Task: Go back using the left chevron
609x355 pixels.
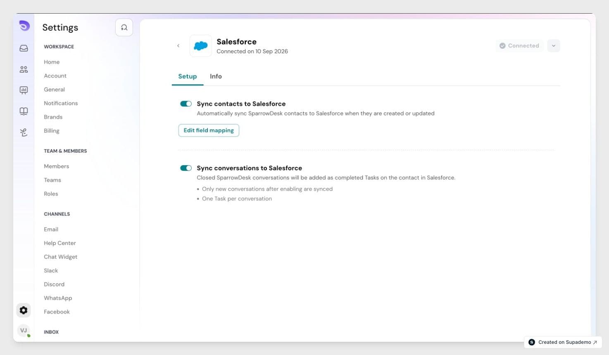Action: (178, 46)
